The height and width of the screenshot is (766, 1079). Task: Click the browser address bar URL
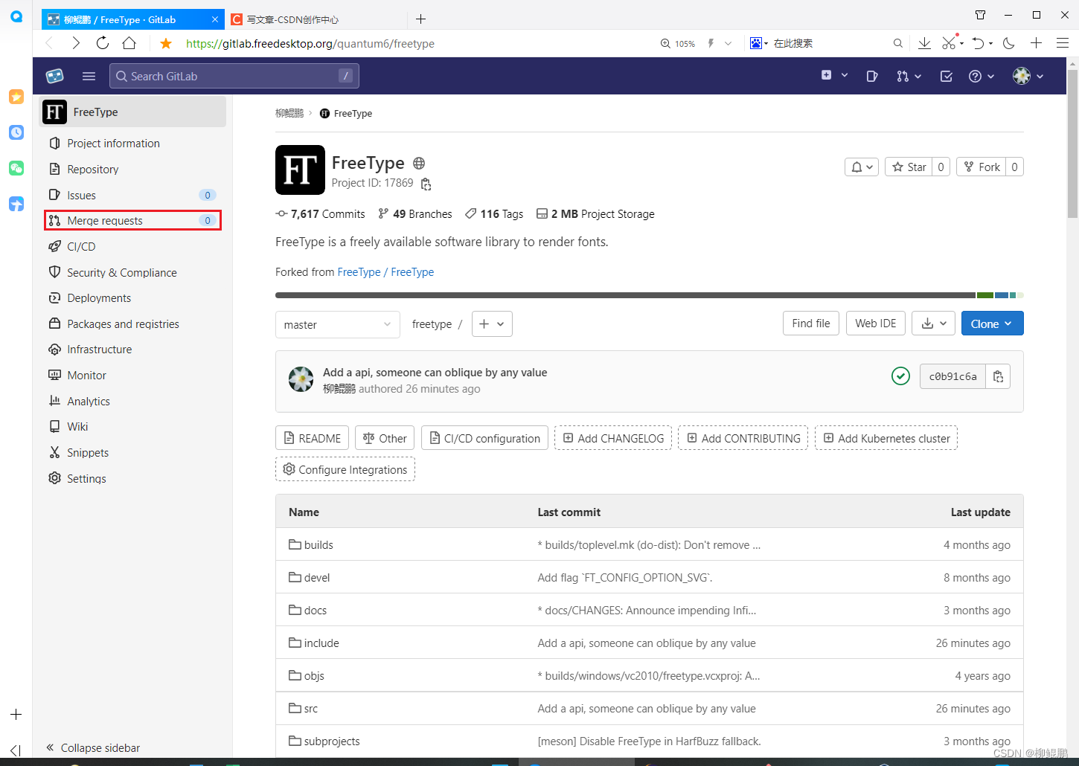(x=310, y=43)
